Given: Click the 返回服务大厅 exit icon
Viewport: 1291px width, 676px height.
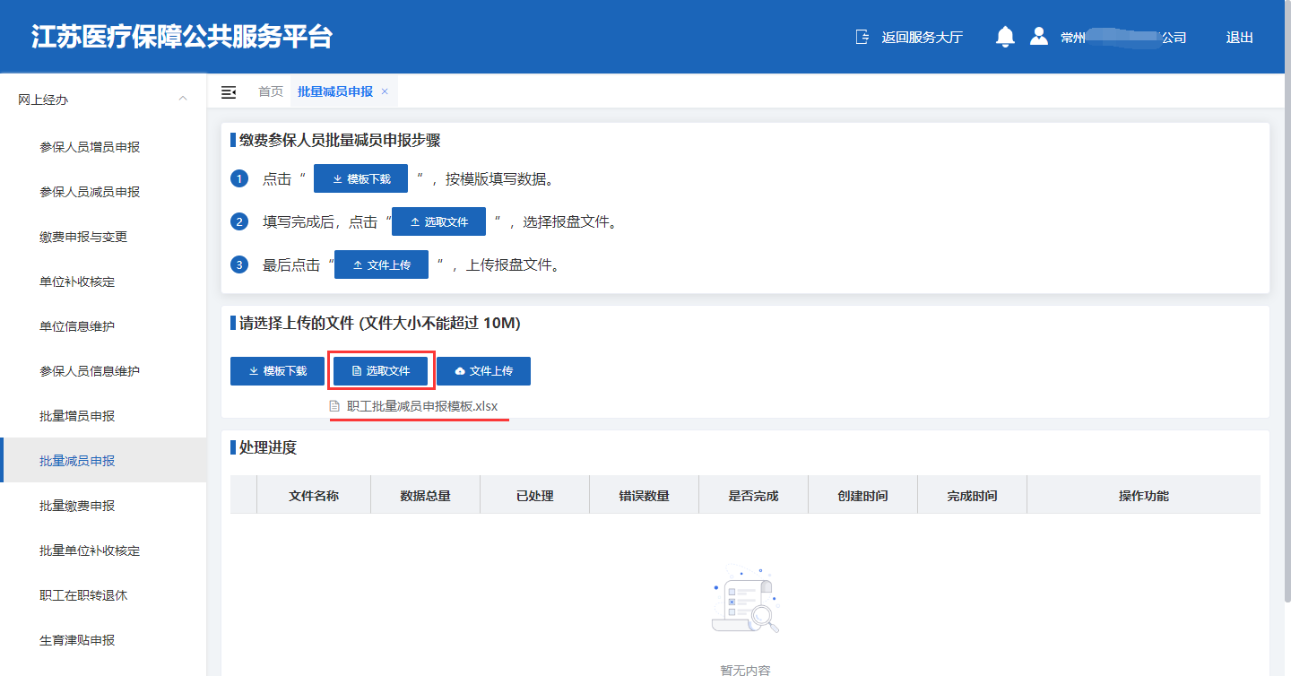Looking at the screenshot, I should pos(862,37).
